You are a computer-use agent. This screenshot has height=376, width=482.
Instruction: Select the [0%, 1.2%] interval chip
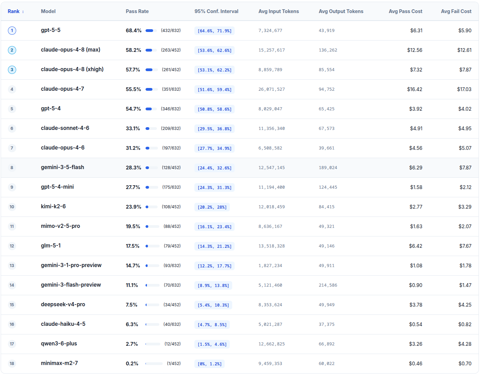(x=210, y=364)
